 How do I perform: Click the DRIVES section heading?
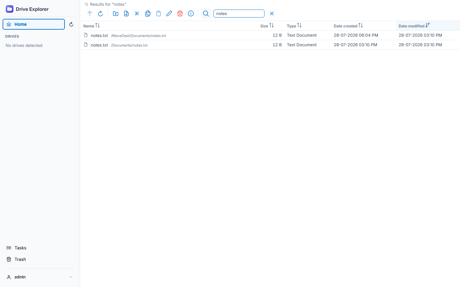12,36
